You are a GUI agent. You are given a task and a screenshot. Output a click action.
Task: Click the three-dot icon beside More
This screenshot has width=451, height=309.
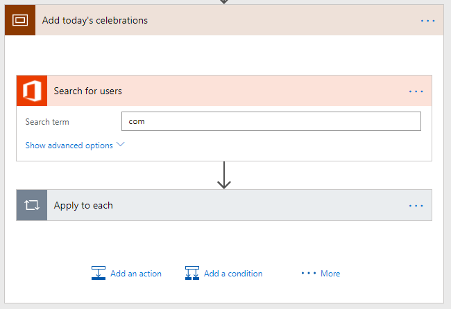pos(309,274)
